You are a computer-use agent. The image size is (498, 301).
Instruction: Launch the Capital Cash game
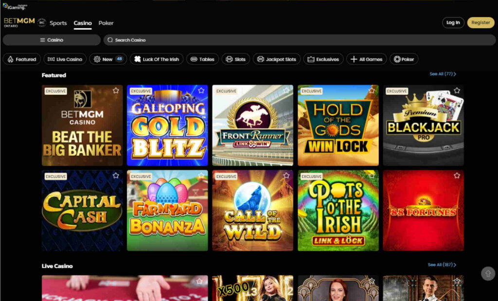tap(82, 211)
